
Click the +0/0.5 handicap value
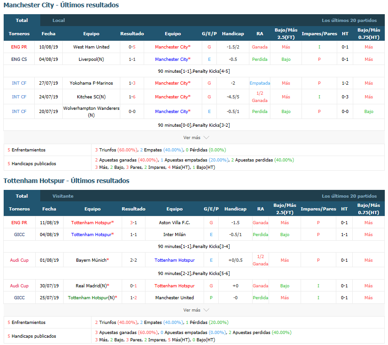235,260
